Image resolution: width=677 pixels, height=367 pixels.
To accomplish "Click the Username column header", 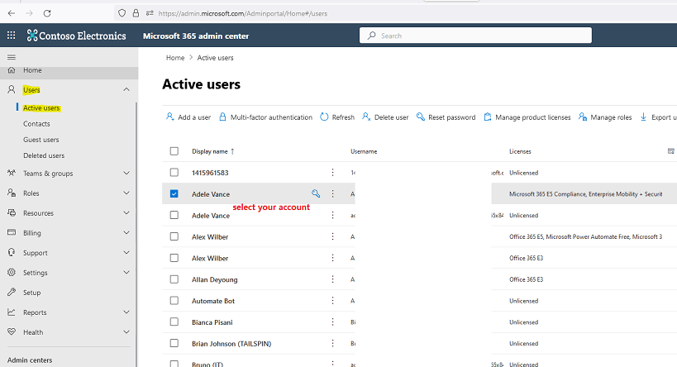I will click(364, 151).
